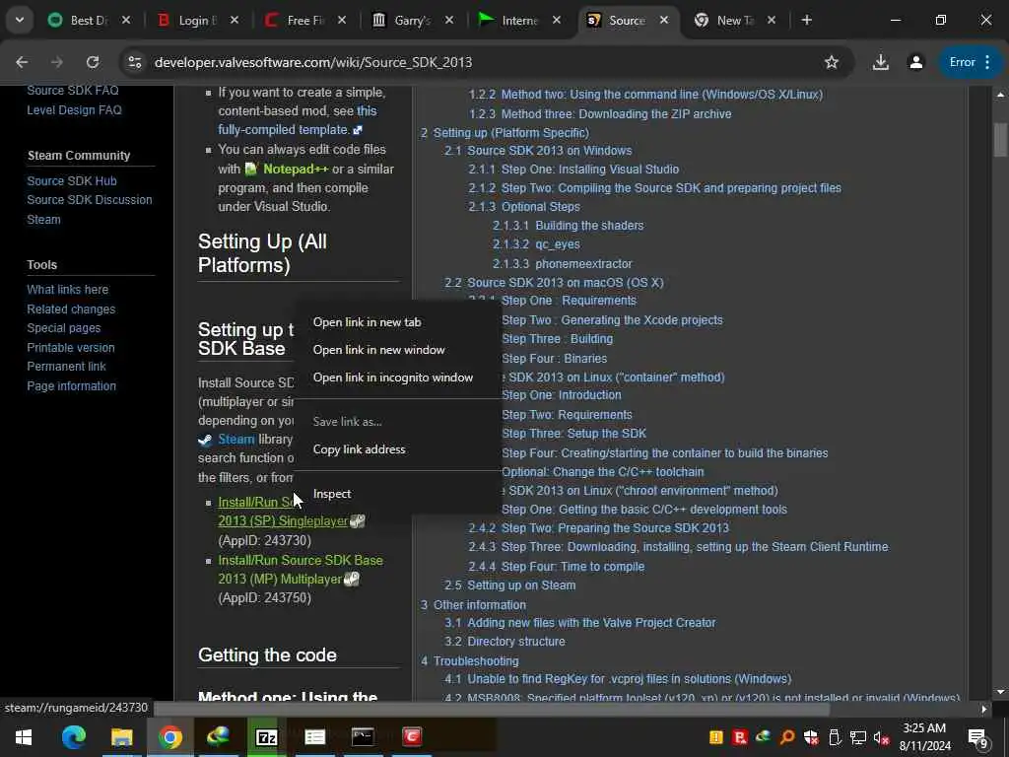Jump to 2.1.1 Installing Visual Studio
This screenshot has width=1009, height=757.
[573, 170]
